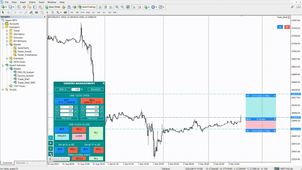Viewport: 302px width, 170px height.
Task: Toggle chart shift icon
Action: click(x=140, y=7)
